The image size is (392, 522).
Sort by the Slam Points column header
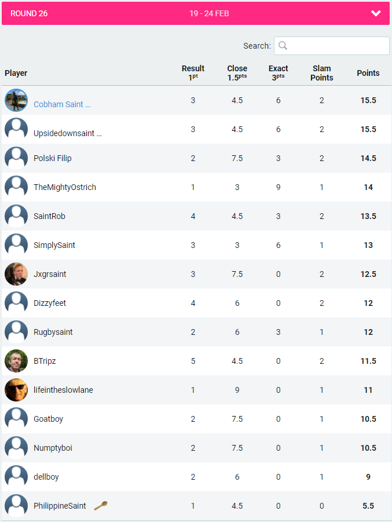[x=321, y=73]
